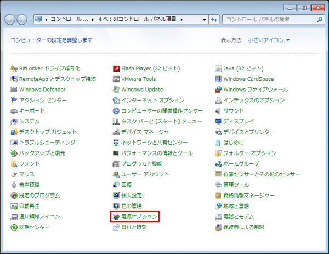The height and width of the screenshot is (254, 329).
Task: Open the ユーザー アカウント link
Action: (145, 174)
